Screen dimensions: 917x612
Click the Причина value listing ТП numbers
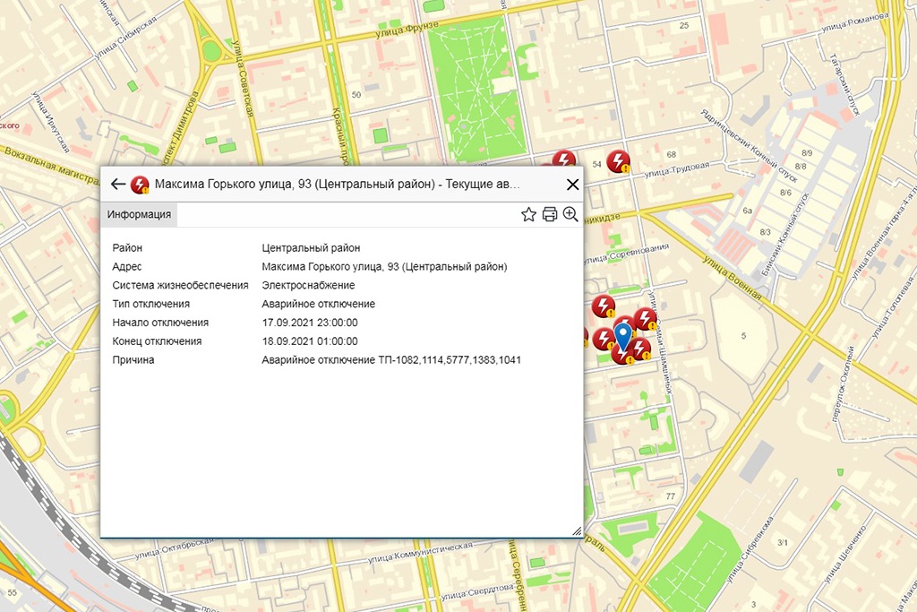coord(391,360)
